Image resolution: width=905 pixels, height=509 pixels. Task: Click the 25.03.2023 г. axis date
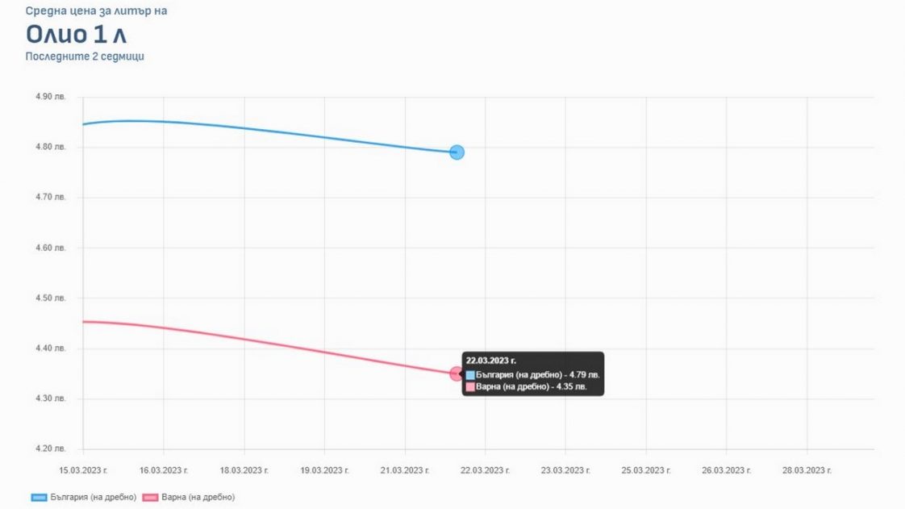coord(646,469)
